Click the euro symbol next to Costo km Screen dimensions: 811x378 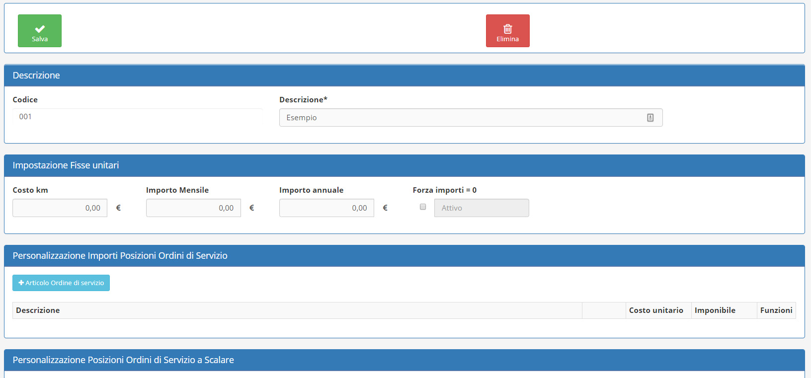[x=118, y=208]
